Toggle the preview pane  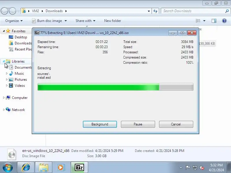pos(214,21)
